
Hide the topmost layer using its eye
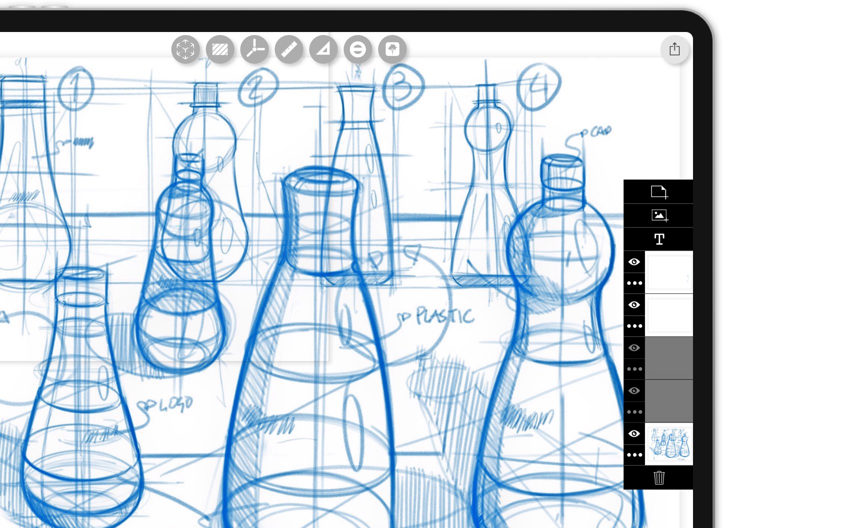(x=634, y=262)
